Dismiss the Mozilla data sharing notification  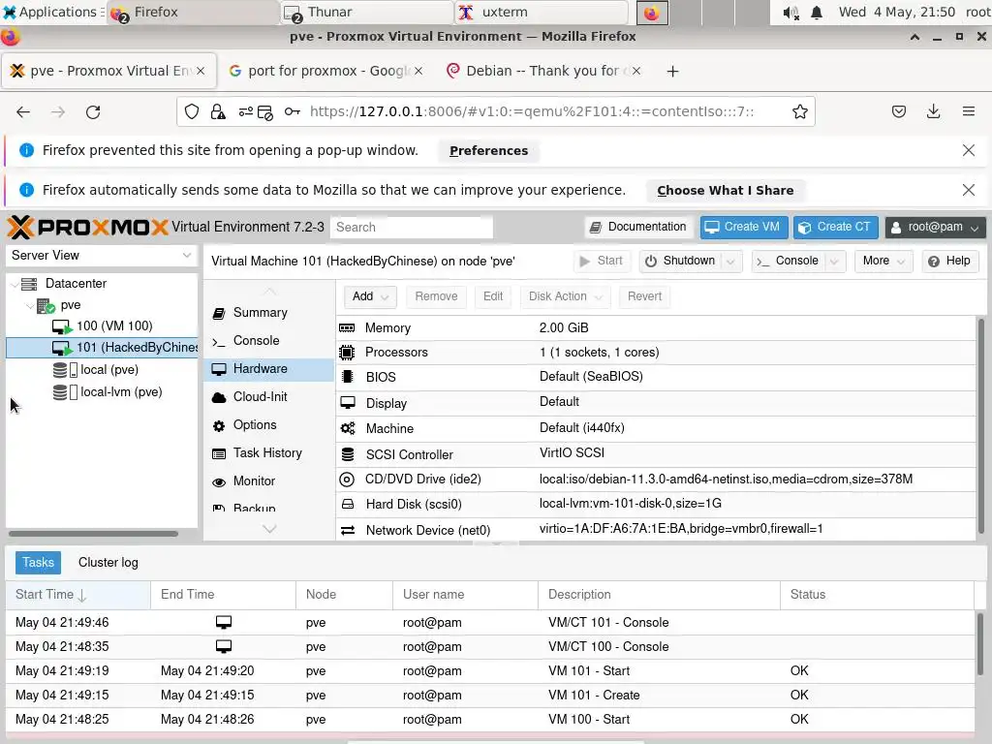[968, 190]
